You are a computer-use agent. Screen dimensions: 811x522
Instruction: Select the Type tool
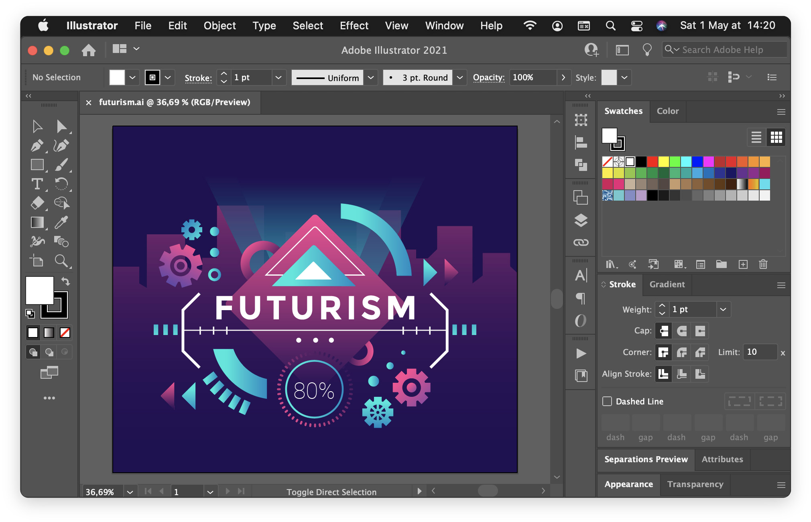pos(37,184)
